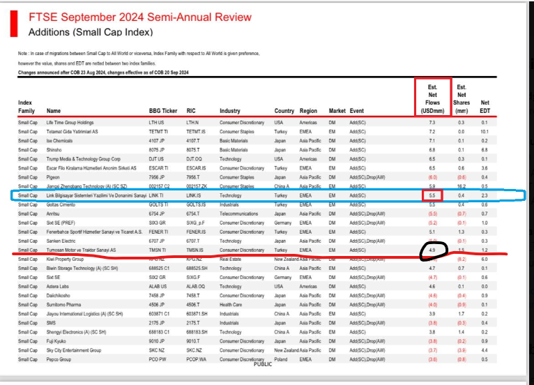
Task: Click the 'Event' column header
Action: click(356, 111)
